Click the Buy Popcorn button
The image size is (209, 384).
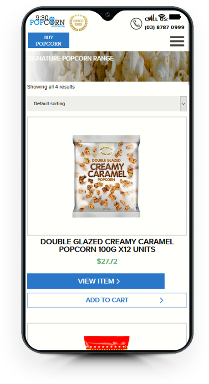coord(48,41)
